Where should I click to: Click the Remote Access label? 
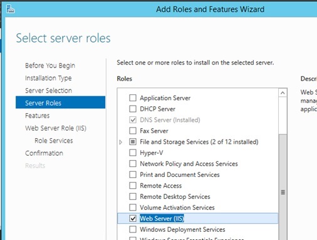[161, 186]
